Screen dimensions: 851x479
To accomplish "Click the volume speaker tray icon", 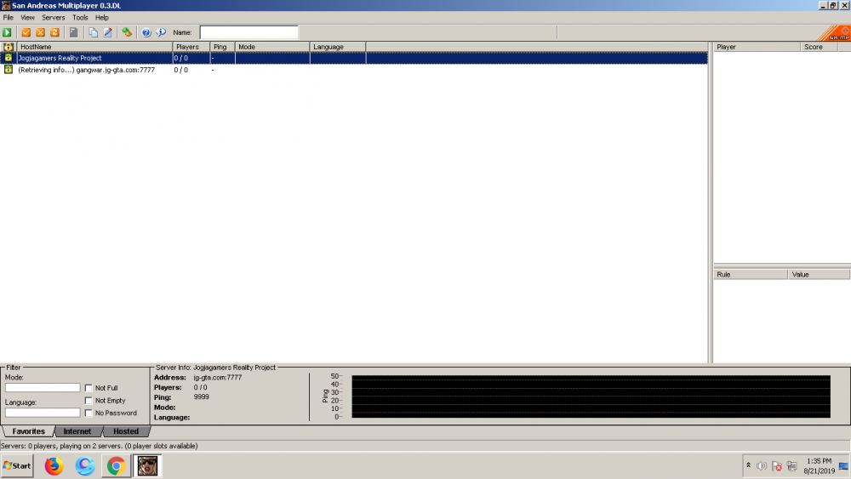I will pos(762,466).
